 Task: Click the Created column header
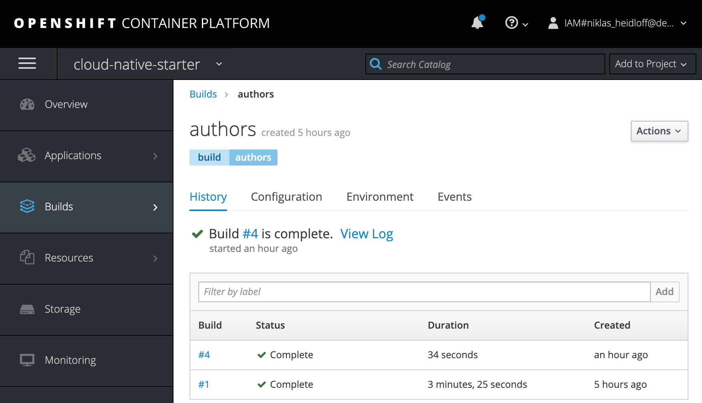(612, 325)
